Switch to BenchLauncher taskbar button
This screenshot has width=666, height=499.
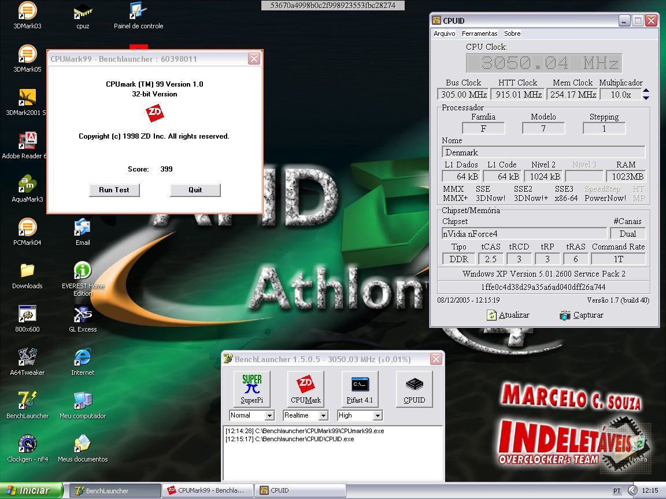(x=114, y=490)
